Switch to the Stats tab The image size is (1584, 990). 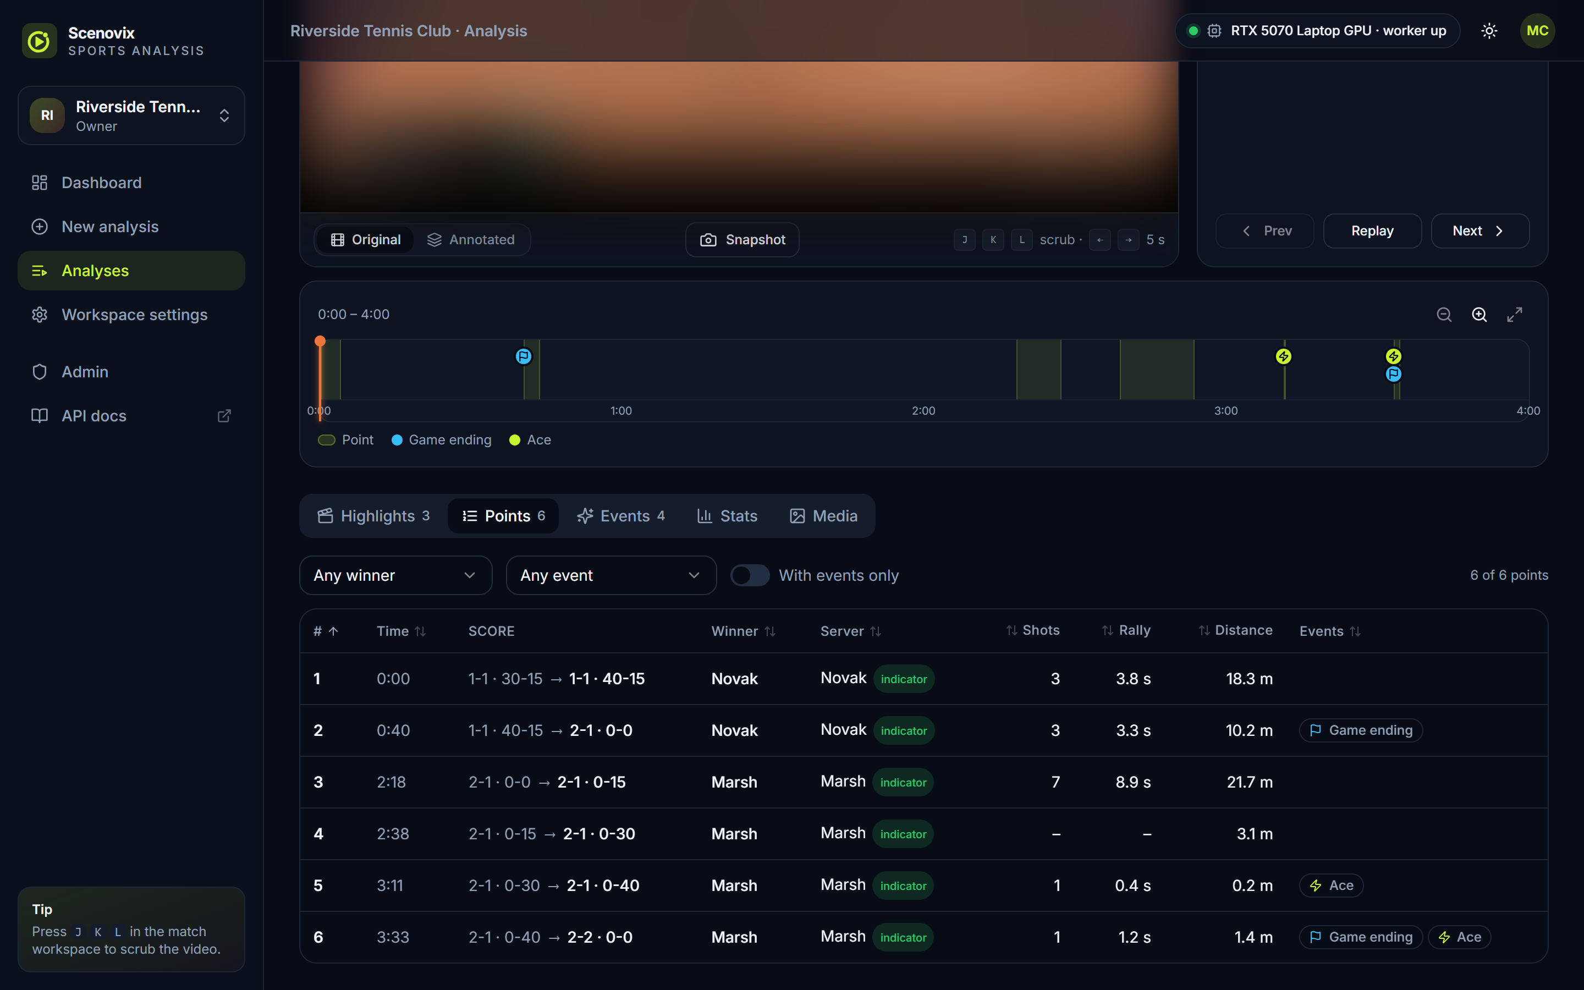coord(727,516)
